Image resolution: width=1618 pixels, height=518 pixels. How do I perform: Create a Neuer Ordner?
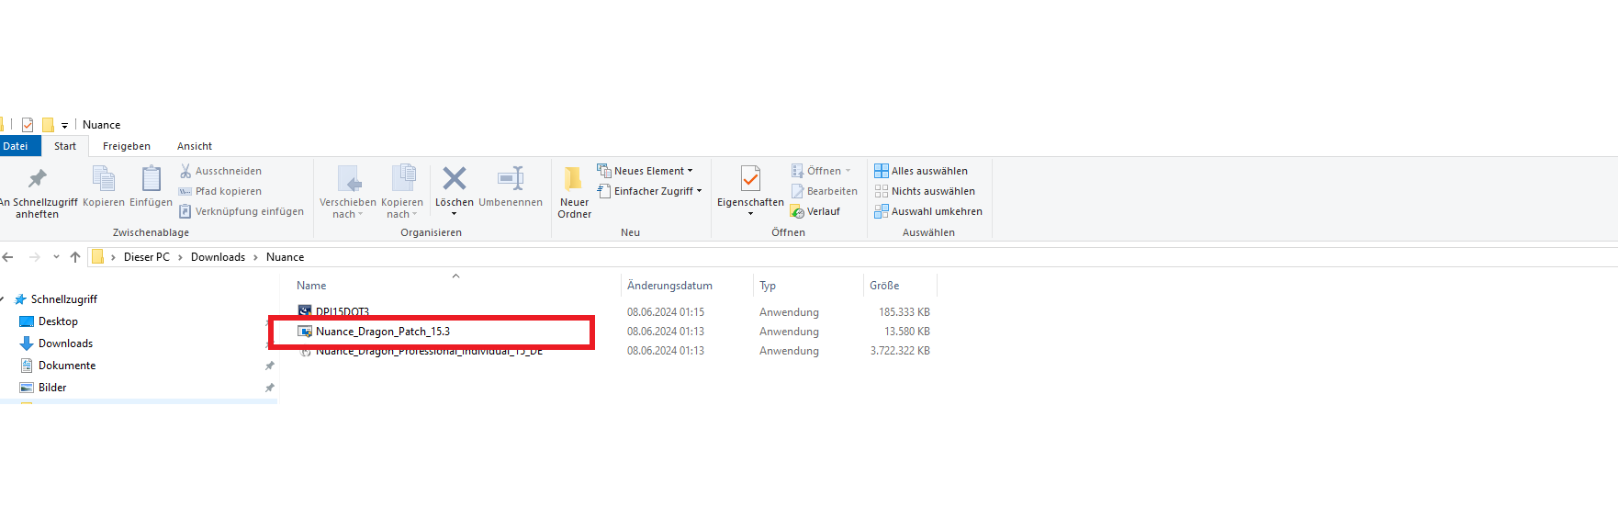click(574, 193)
